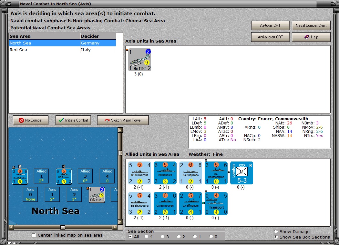This screenshot has width=339, height=245.
Task: Select the CA Edinburgh cruiser counter
Action: (x=165, y=203)
